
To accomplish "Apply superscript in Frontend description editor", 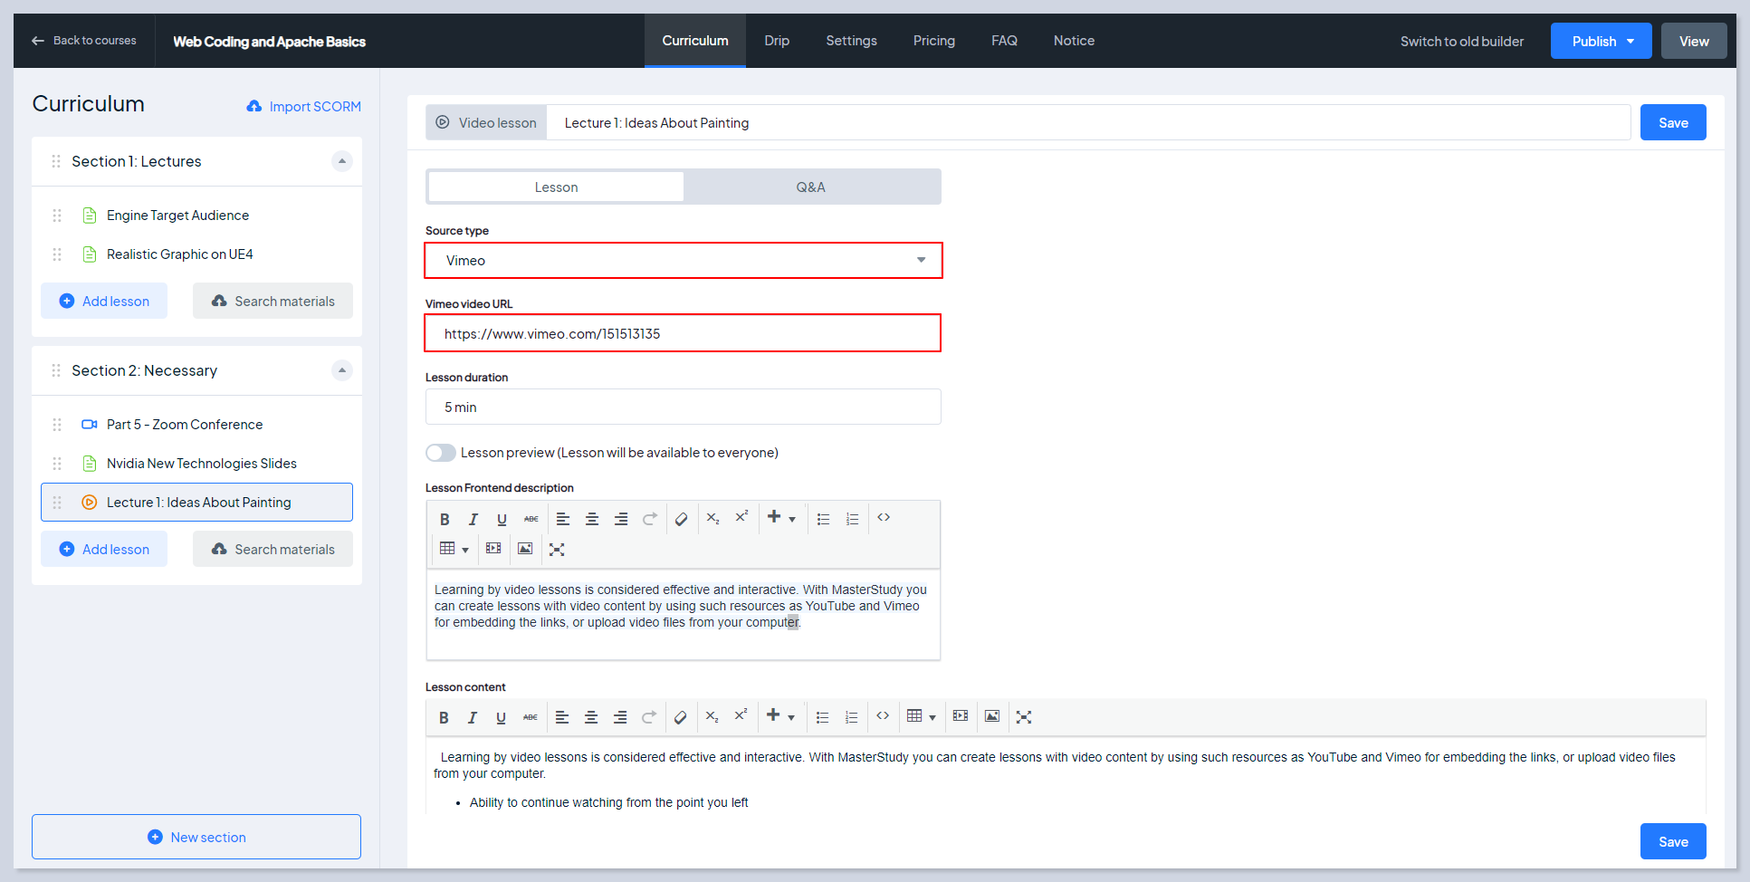I will 741,517.
